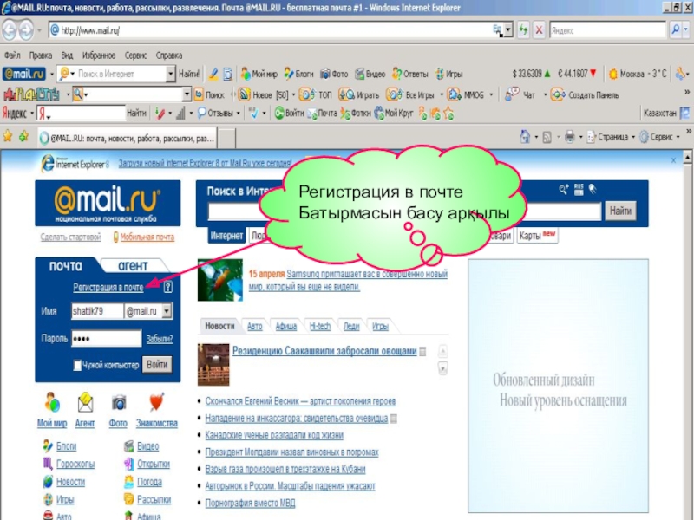Click the Samsung news bird thumbnail
The image size is (694, 520).
[220, 280]
